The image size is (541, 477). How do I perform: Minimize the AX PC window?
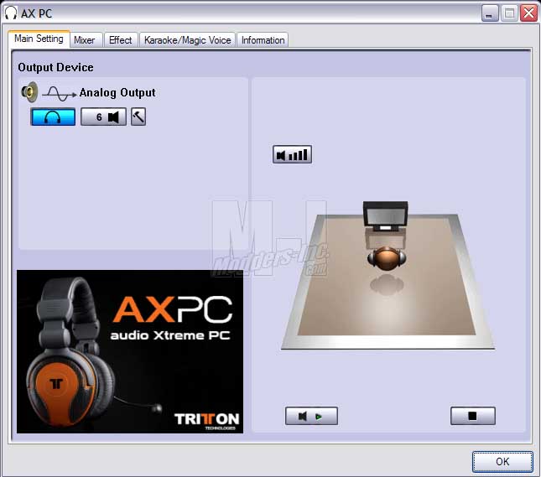tap(490, 13)
